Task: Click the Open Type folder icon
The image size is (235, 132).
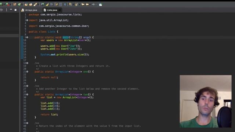Action: tap(26, 4)
